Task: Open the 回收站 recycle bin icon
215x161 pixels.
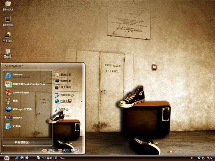Action: coord(8,53)
